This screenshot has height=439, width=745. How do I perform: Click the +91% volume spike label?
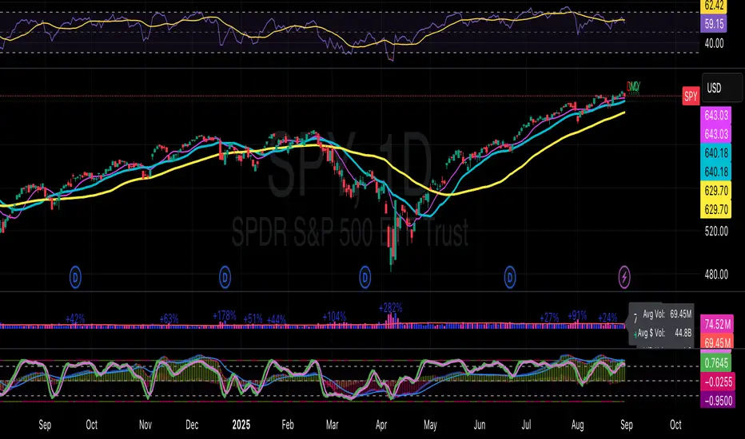point(577,315)
